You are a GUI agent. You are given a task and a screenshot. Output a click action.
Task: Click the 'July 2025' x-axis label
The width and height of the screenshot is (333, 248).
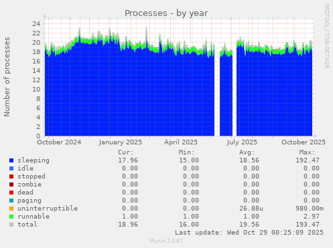(x=242, y=142)
